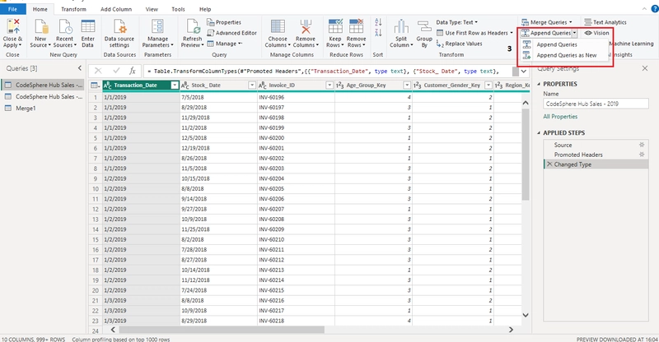Collapse the PROPERTIES section
This screenshot has width=659, height=342.
click(x=539, y=84)
